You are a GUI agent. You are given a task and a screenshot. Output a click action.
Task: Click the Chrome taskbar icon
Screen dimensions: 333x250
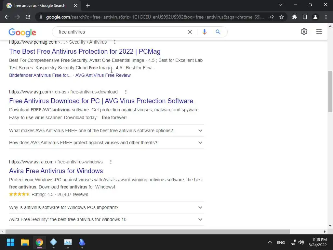39,242
